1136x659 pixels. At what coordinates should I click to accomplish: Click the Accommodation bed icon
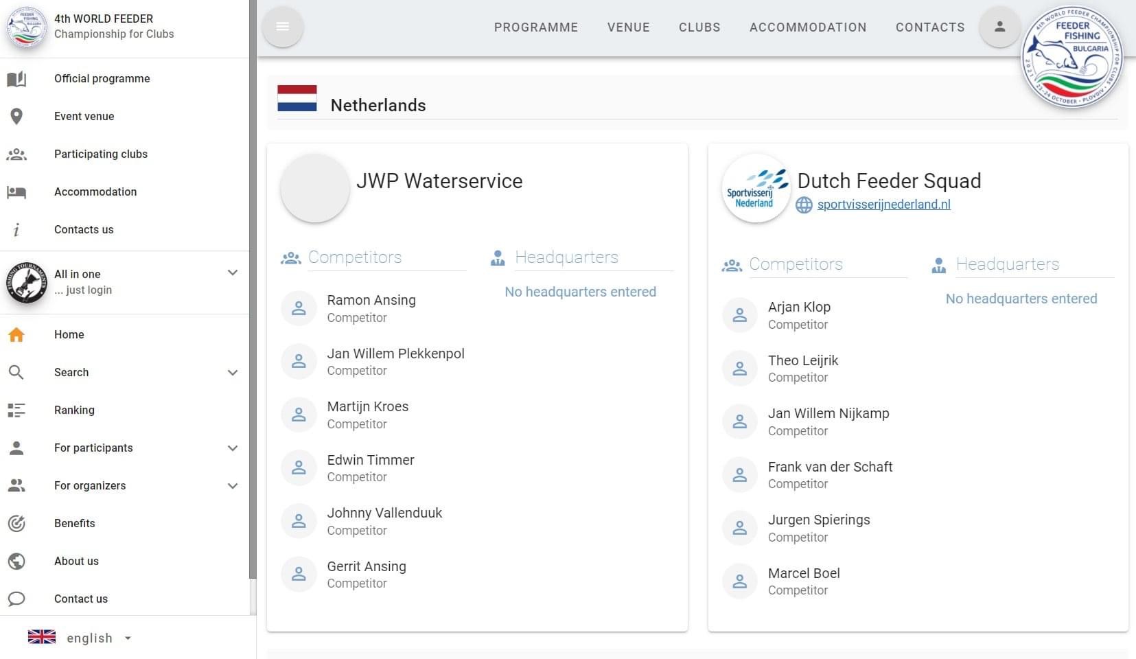click(16, 192)
